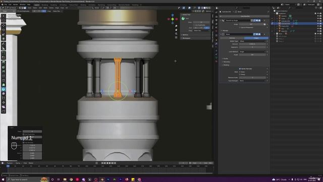323x182 pixels.
Task: Enable Mark Sharp checkbox
Action: point(240,74)
